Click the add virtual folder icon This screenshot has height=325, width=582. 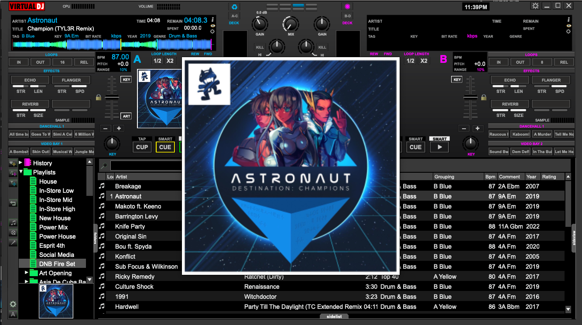pos(13,173)
